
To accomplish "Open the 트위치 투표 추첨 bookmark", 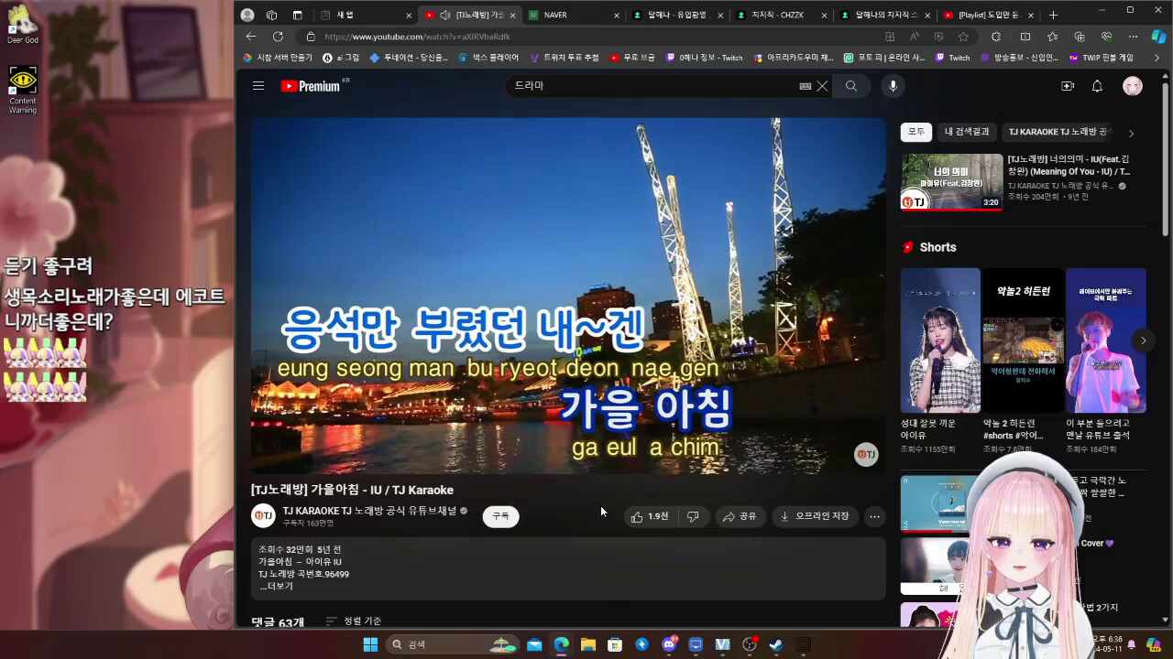I will (565, 58).
